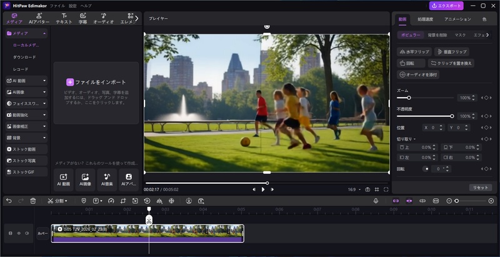The width and height of the screenshot is (500, 257).
Task: Select the crop tool in timeline toolbar
Action: coord(123,201)
